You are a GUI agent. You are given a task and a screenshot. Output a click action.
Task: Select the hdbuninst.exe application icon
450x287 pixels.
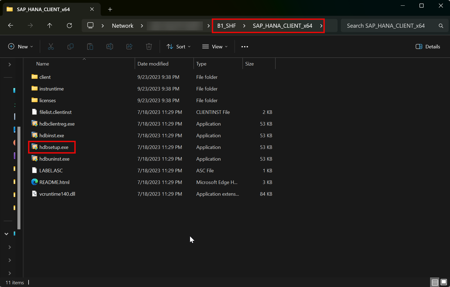(34, 159)
